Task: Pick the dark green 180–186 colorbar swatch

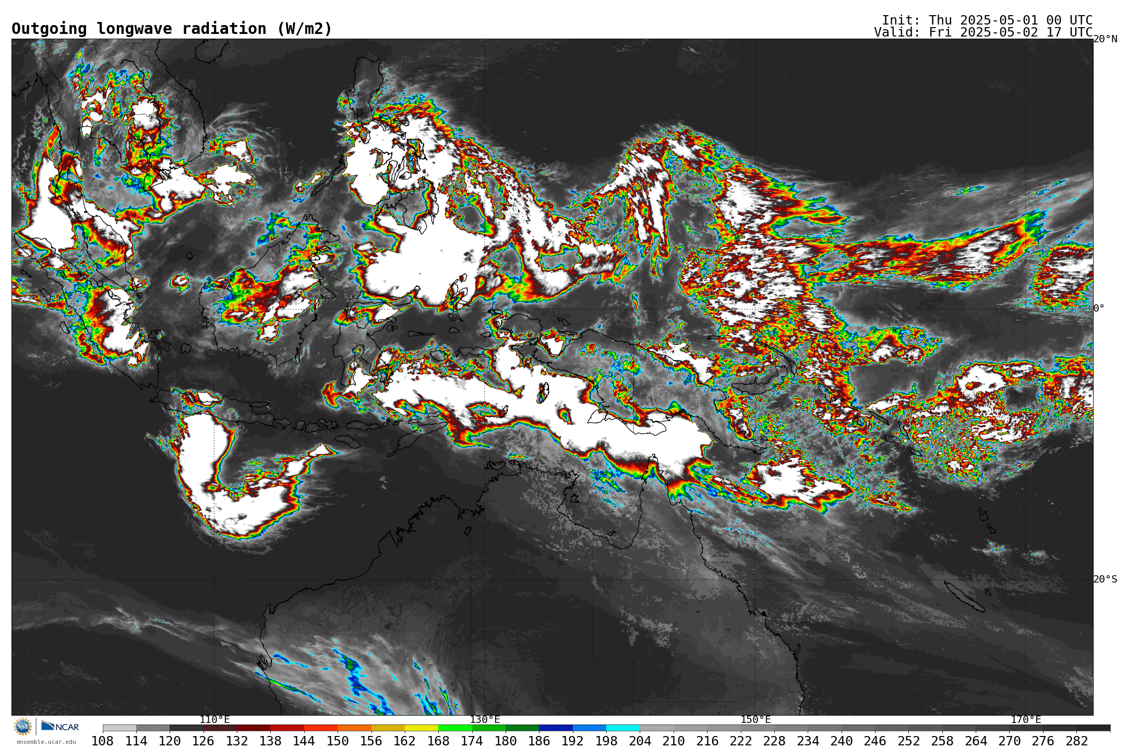Action: point(522,728)
